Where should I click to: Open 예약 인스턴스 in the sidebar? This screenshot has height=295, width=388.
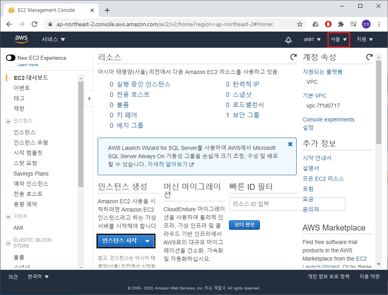click(x=31, y=183)
